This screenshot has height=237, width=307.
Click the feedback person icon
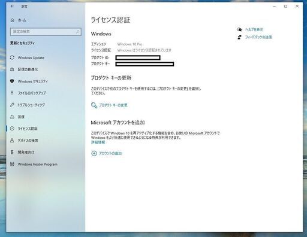[x=239, y=37]
